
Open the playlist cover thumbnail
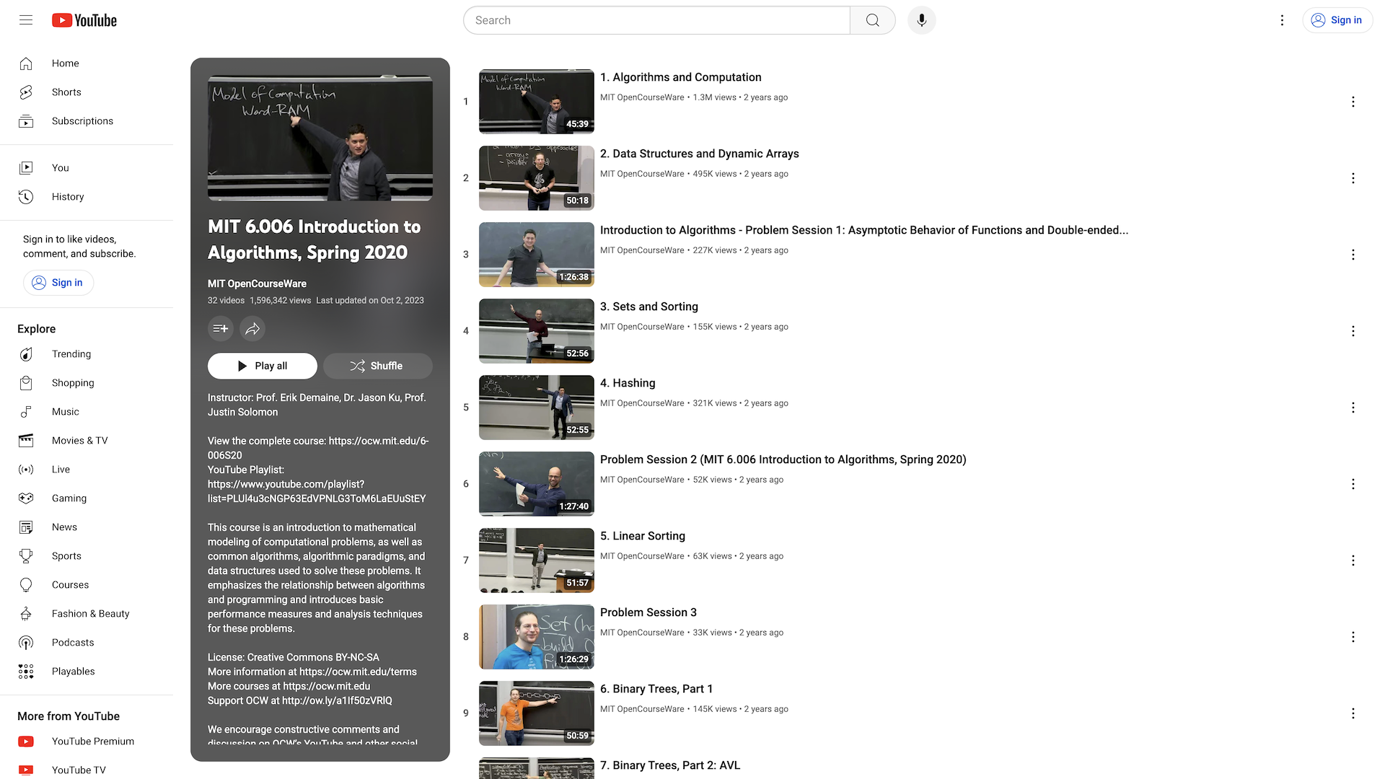click(x=320, y=138)
